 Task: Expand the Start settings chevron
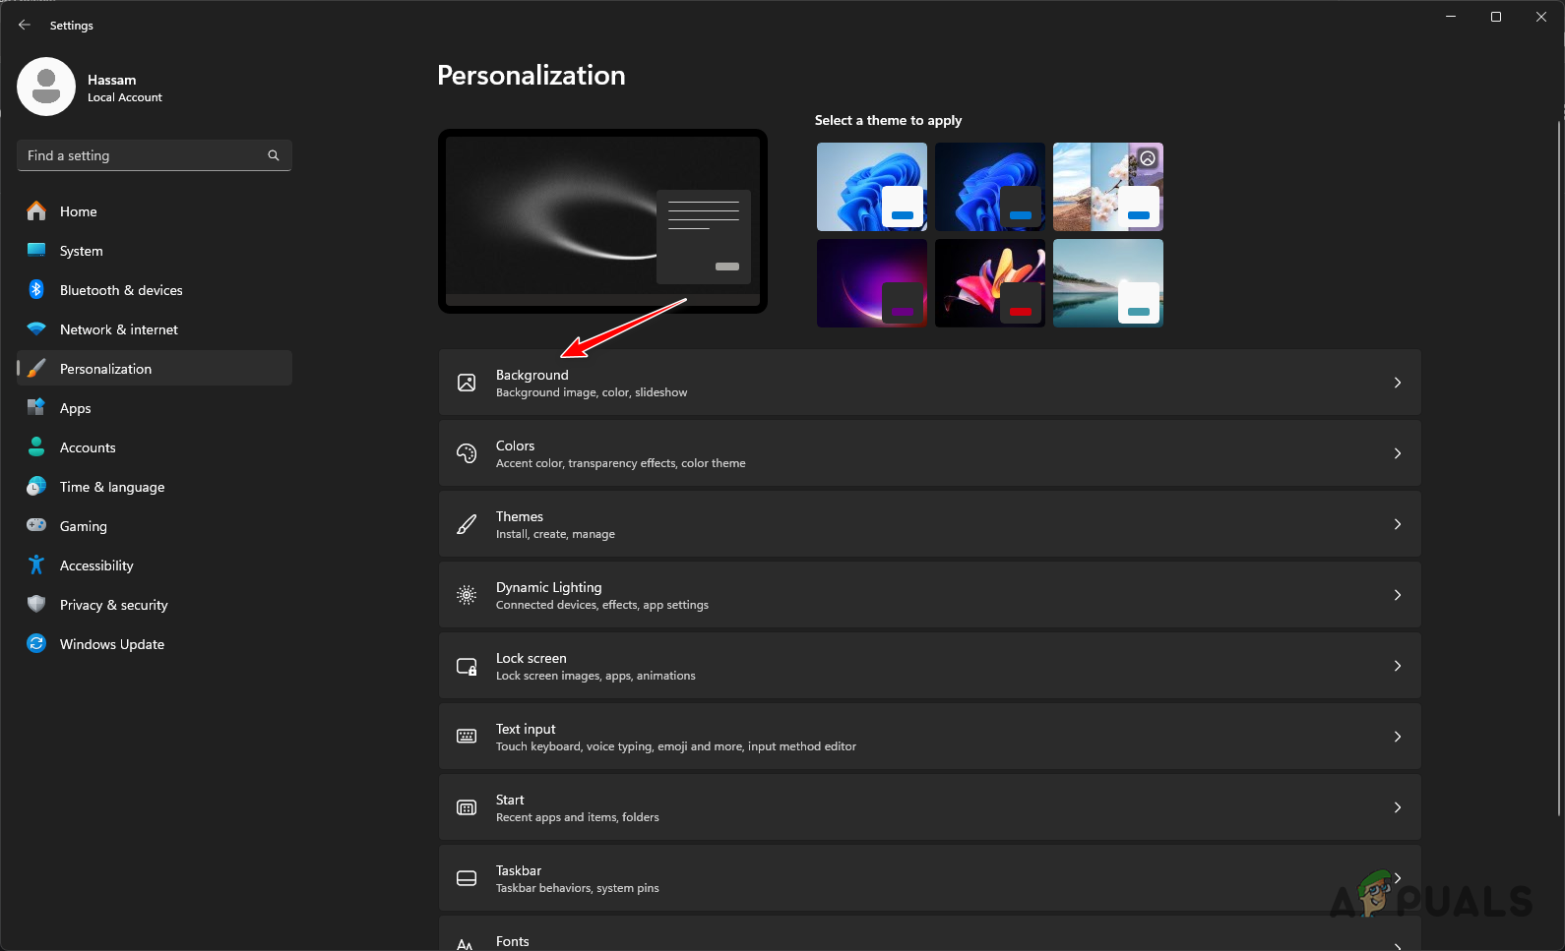pyautogui.click(x=1398, y=807)
